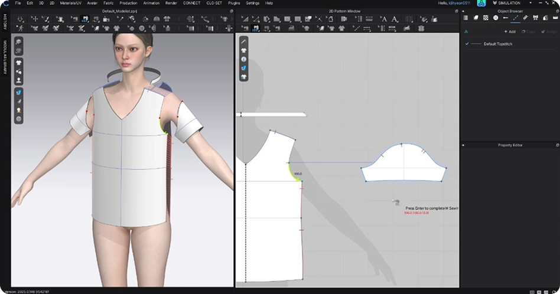Click the info icon in 2D vertical toolbar
The height and width of the screenshot is (294, 560).
click(243, 60)
